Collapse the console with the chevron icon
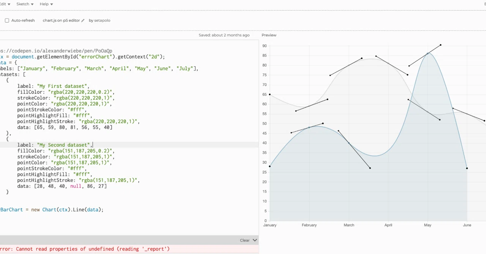 (x=255, y=240)
